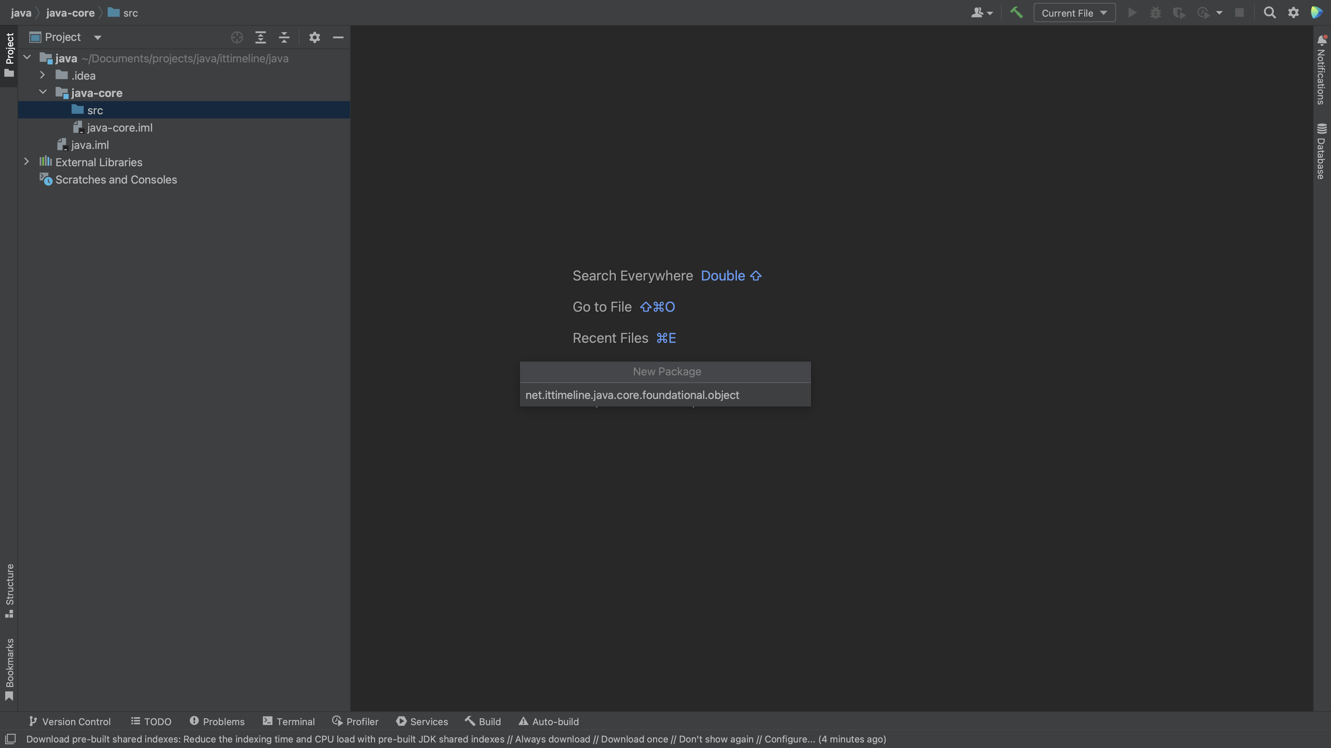Viewport: 1331px width, 748px height.
Task: Open the Terminal tool window
Action: [289, 721]
